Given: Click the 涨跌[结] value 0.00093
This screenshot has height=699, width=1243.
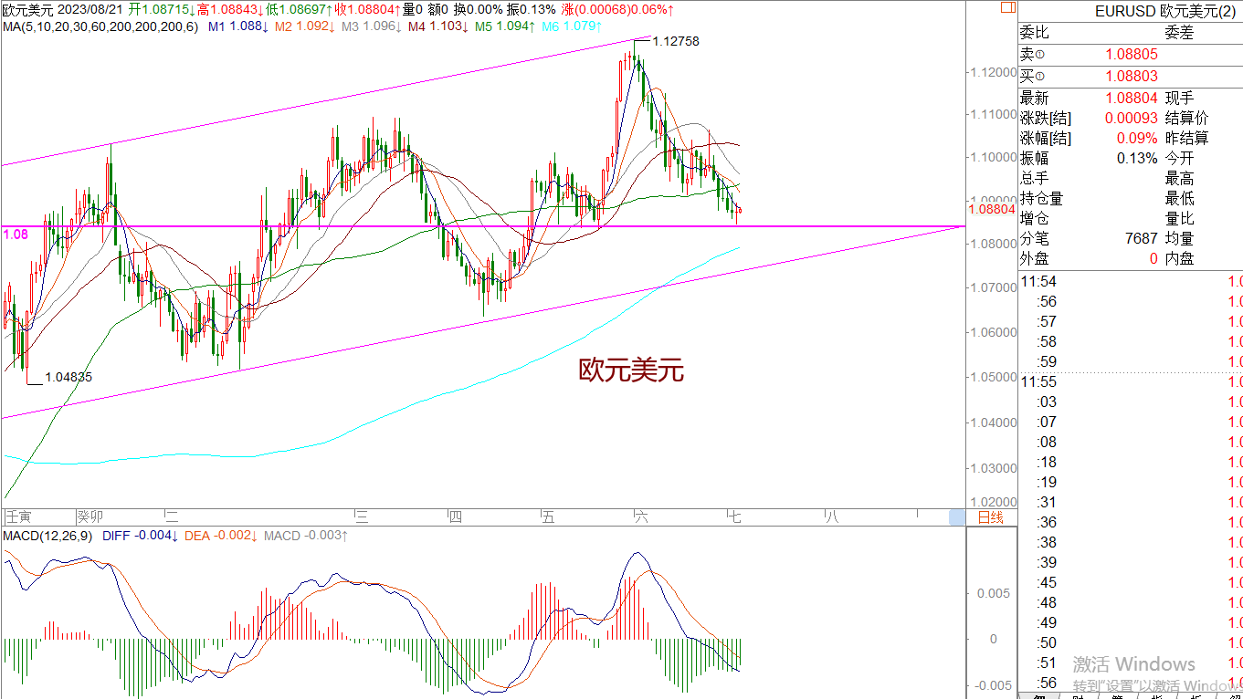Looking at the screenshot, I should click(1132, 118).
